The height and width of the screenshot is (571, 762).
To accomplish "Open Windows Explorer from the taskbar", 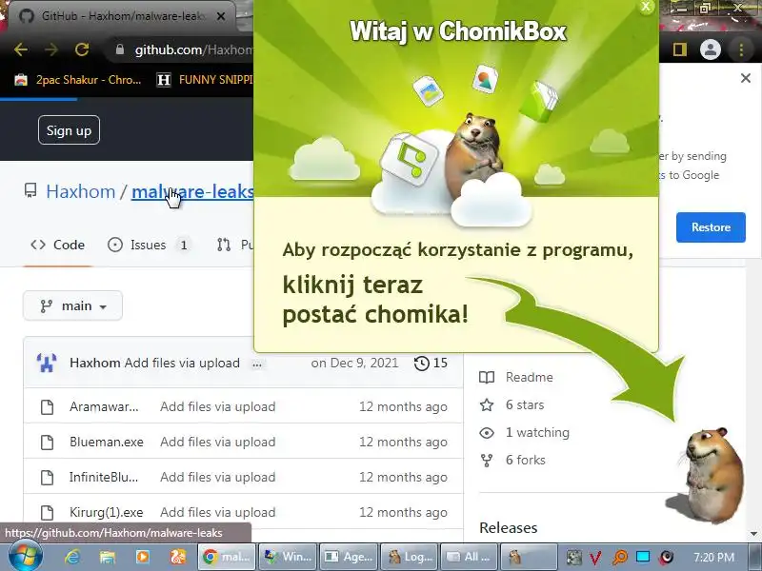I will pyautogui.click(x=107, y=557).
